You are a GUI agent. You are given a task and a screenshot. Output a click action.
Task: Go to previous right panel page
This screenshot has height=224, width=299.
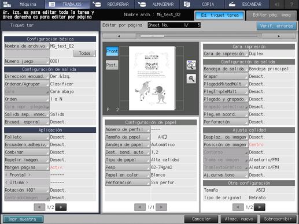(x=238, y=207)
